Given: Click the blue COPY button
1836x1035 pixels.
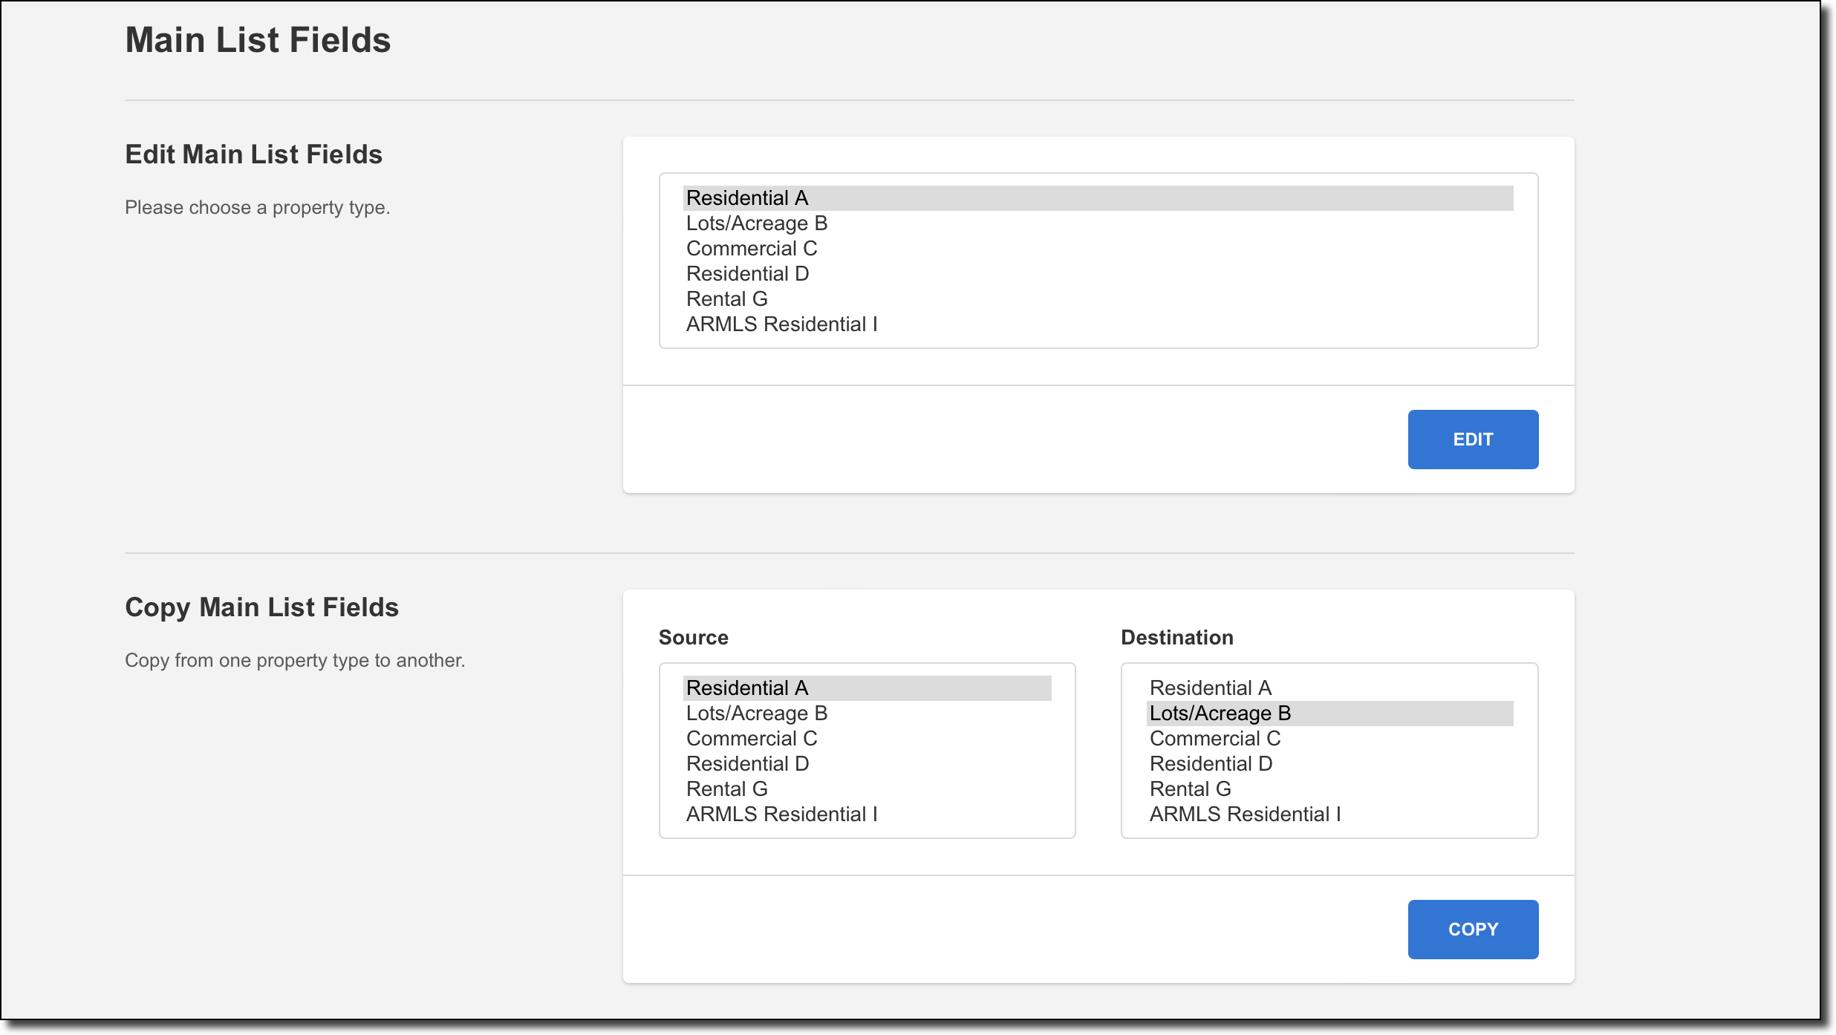Looking at the screenshot, I should 1473,929.
